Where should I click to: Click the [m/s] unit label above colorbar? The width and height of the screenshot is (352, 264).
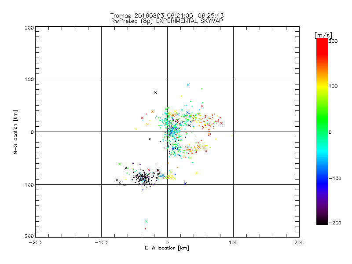323,35
